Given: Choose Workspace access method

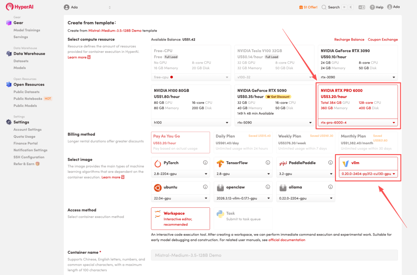Looking at the screenshot, I should click(x=180, y=219).
